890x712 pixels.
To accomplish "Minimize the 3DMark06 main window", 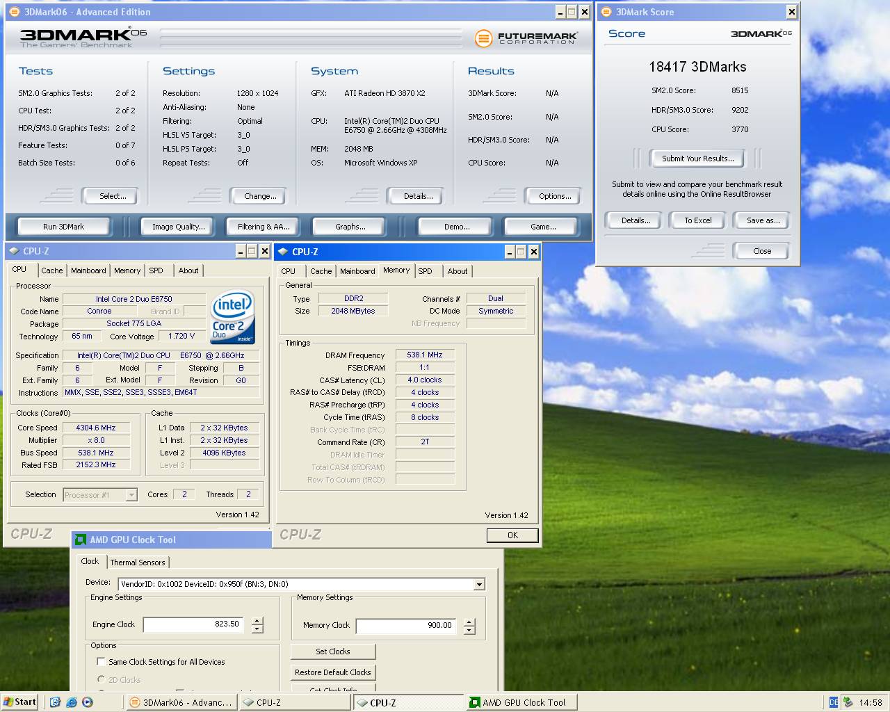I will point(561,12).
